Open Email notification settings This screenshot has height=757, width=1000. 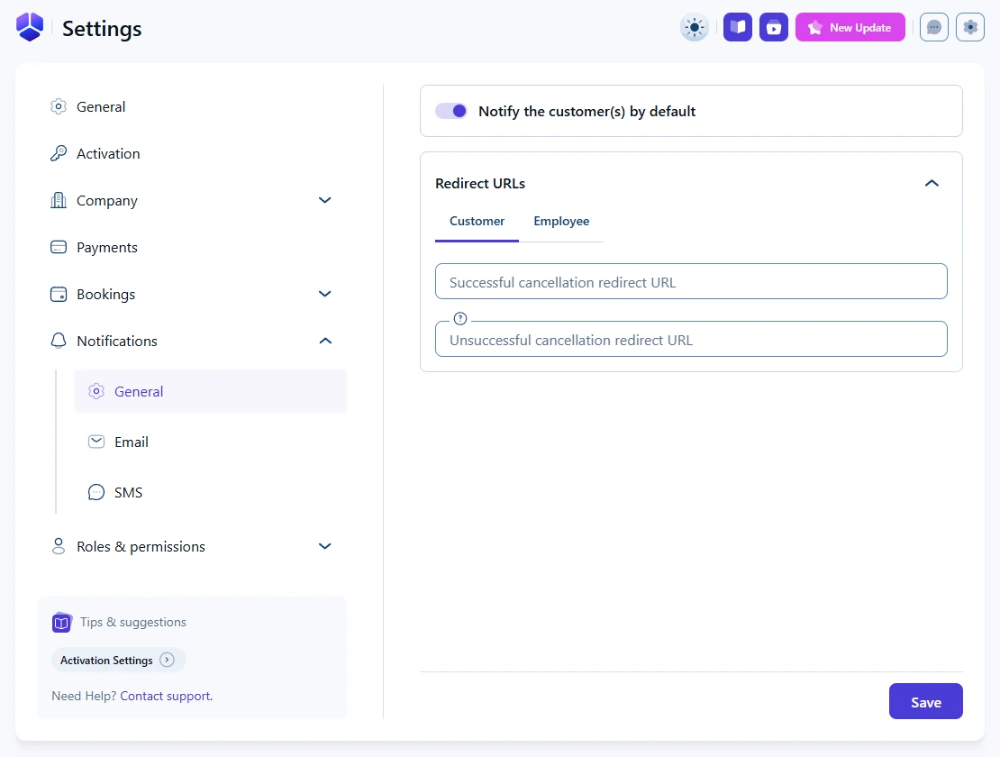[131, 442]
